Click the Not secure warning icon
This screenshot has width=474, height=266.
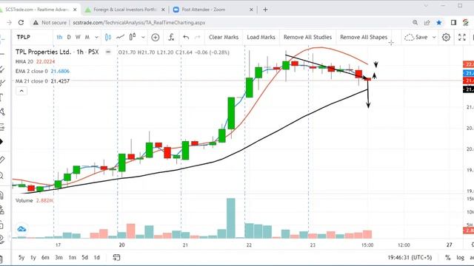point(36,23)
